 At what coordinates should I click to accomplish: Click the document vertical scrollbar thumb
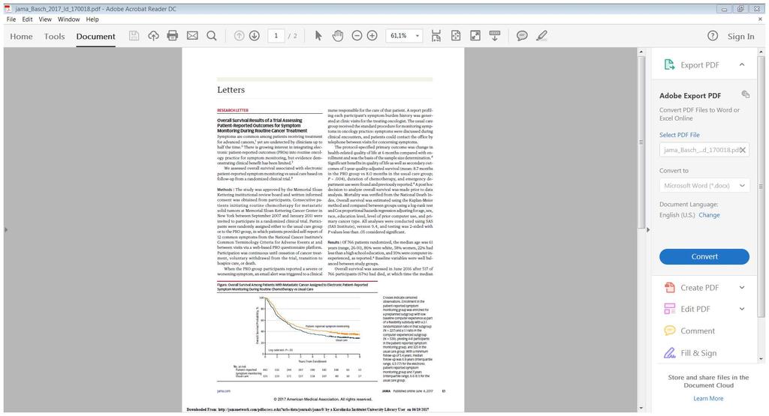(641, 142)
